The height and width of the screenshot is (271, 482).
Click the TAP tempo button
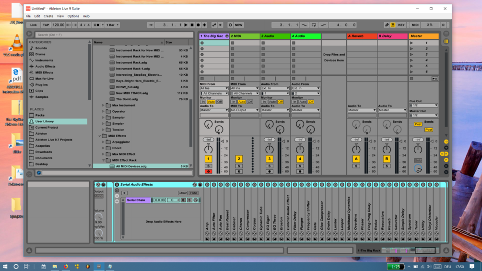[46, 25]
